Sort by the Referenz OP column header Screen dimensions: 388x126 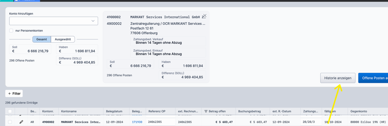[x=160, y=111]
